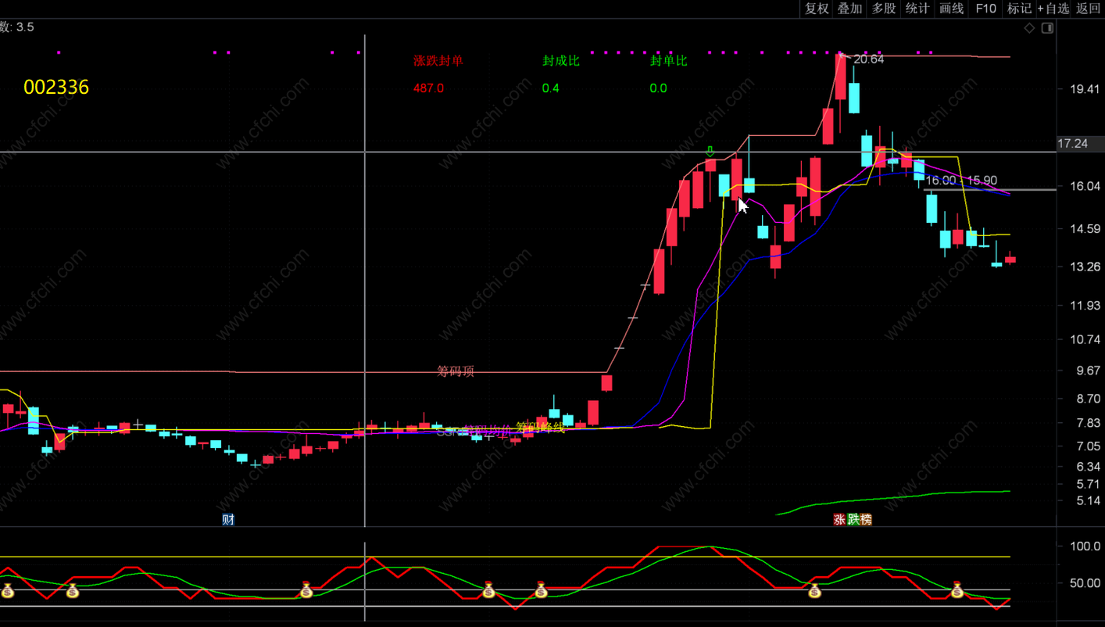Image resolution: width=1105 pixels, height=627 pixels.
Task: Open the 叠加 overlay option
Action: click(x=850, y=9)
